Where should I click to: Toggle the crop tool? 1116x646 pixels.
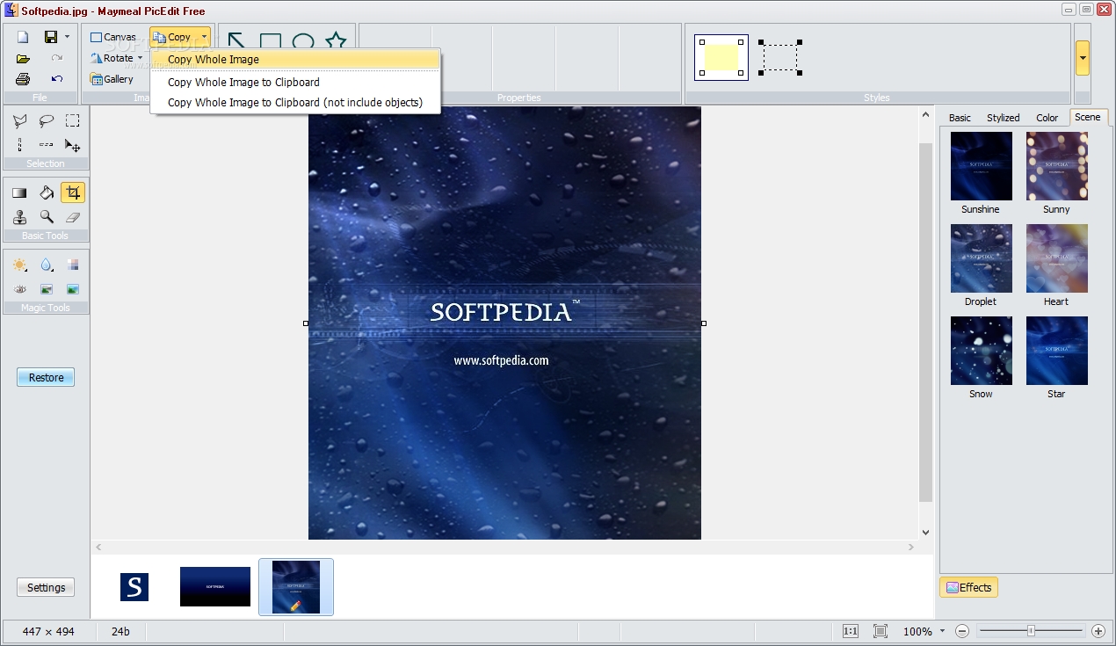[x=73, y=192]
